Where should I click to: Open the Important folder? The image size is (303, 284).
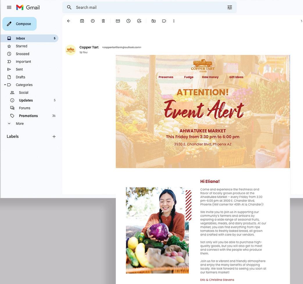pyautogui.click(x=29, y=62)
